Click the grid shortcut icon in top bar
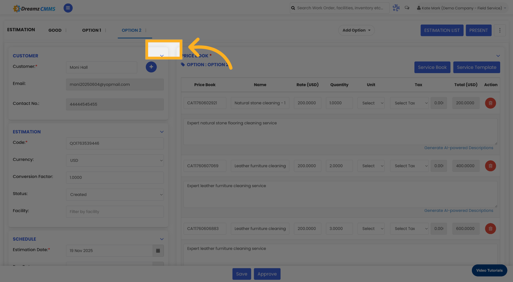The image size is (513, 282). 396,8
